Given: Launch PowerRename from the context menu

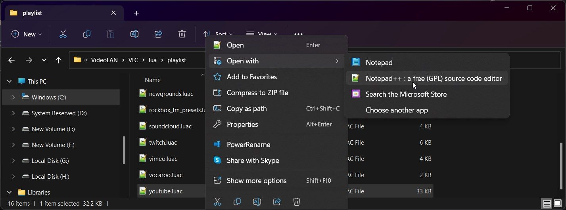Looking at the screenshot, I should 277,145.
